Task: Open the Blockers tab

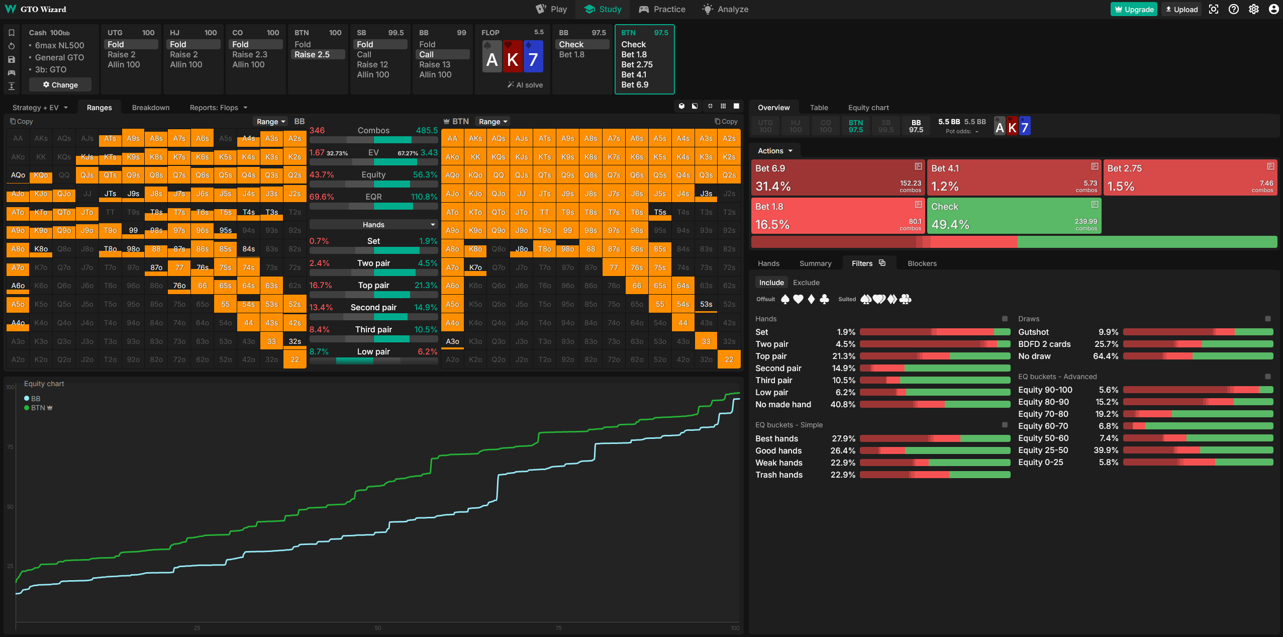Action: click(922, 263)
